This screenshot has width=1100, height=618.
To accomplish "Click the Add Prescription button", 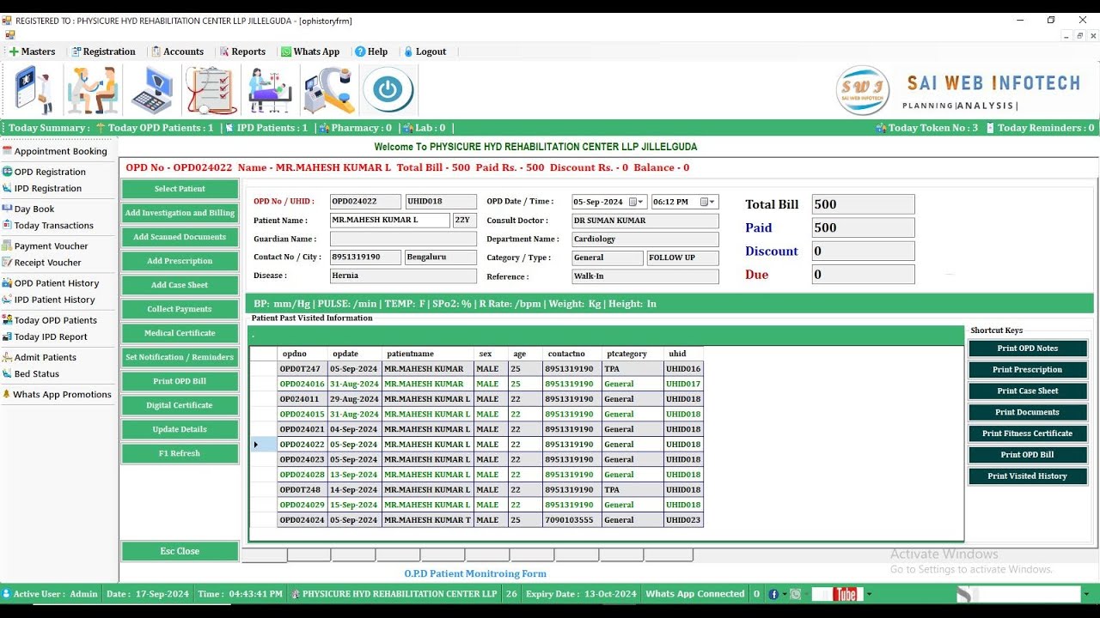I will click(180, 261).
